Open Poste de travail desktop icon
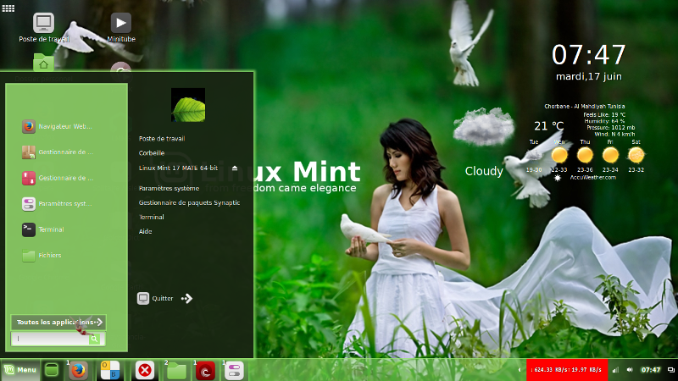Screen dimensions: 678x381 (x=44, y=28)
